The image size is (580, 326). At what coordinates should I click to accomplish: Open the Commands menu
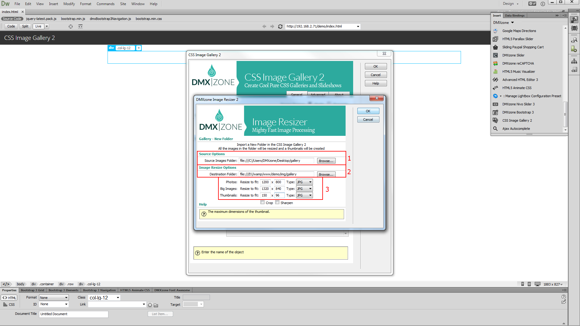(105, 4)
